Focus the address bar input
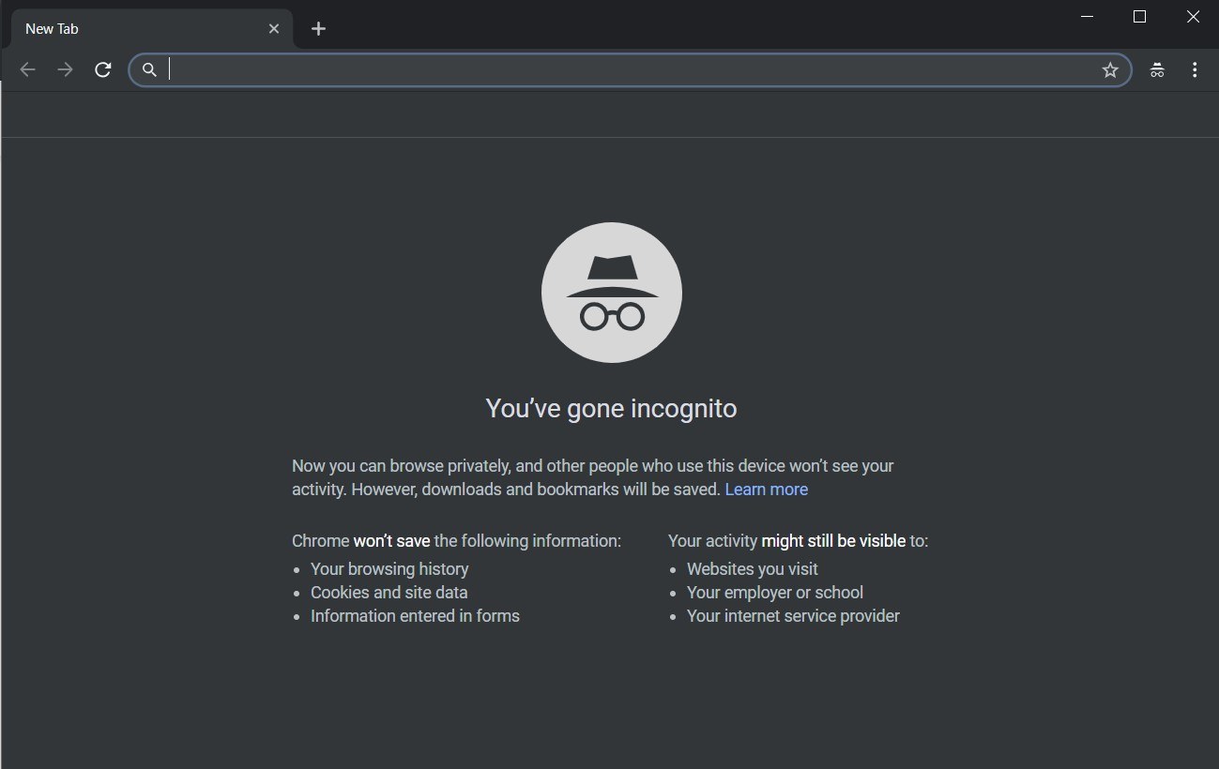This screenshot has height=769, width=1219. [629, 69]
